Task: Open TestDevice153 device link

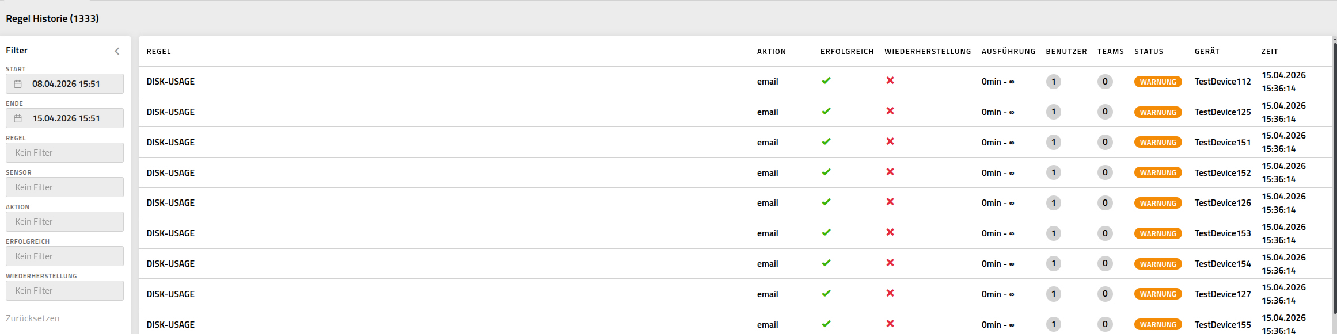Action: (x=1222, y=233)
